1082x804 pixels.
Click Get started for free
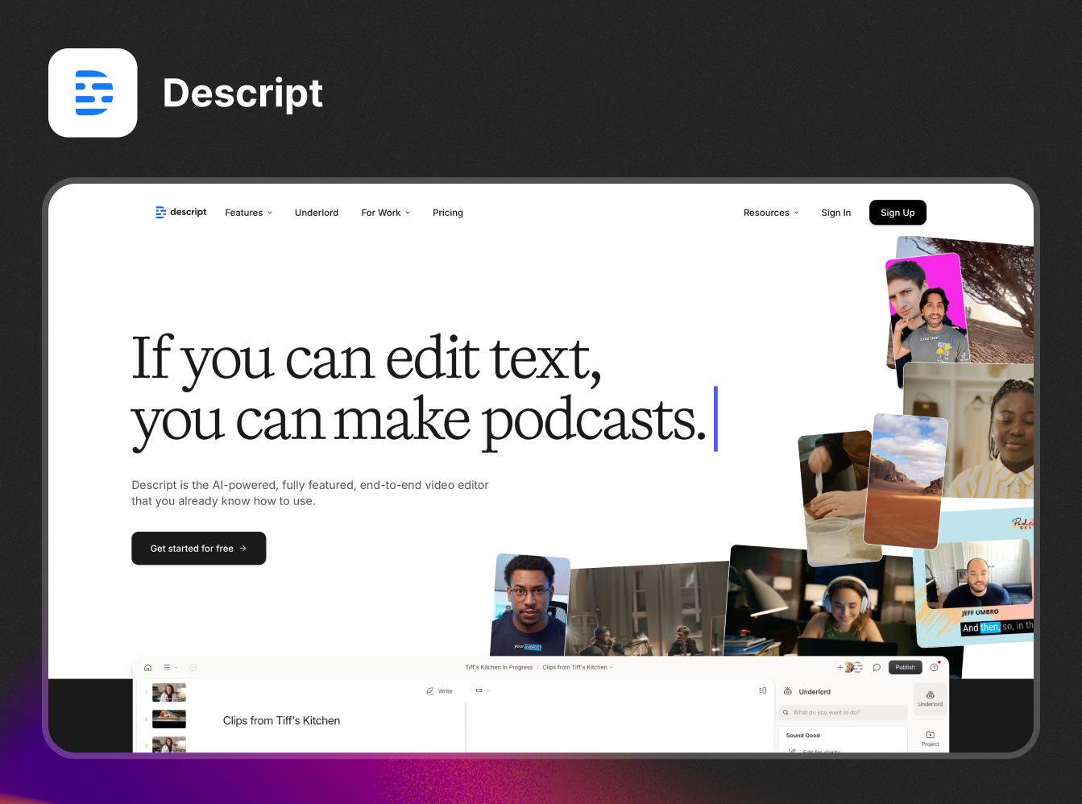pyautogui.click(x=198, y=548)
